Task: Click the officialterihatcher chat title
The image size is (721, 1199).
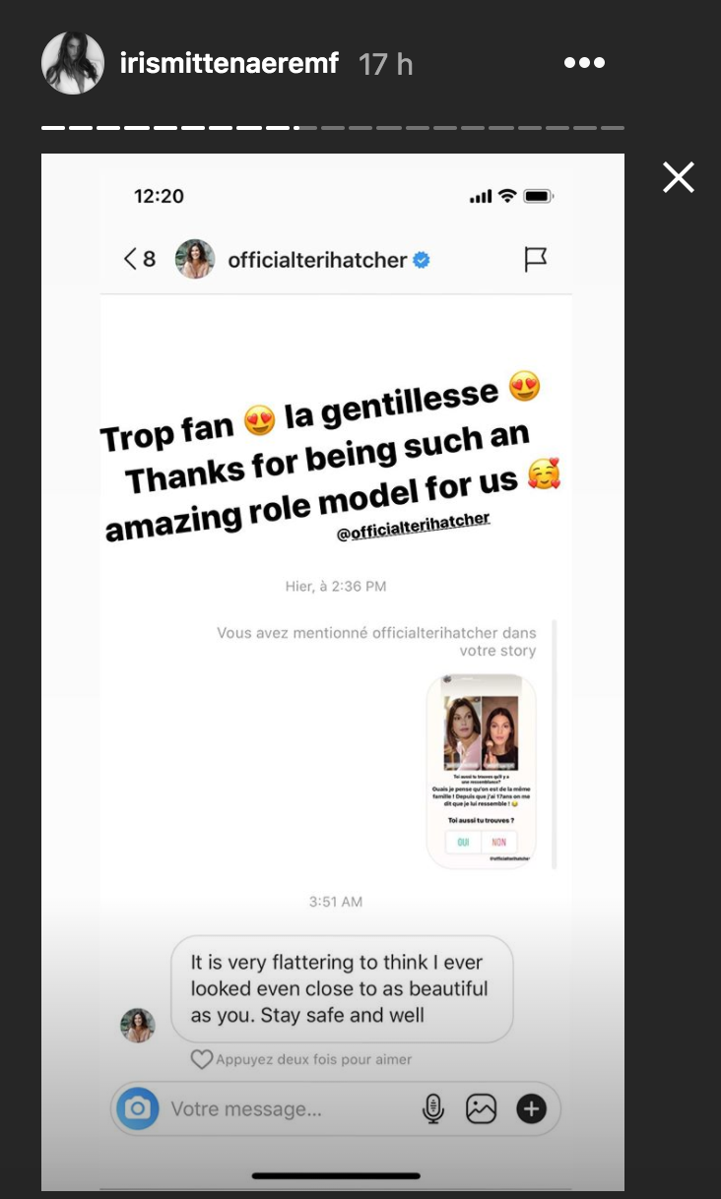Action: (317, 260)
